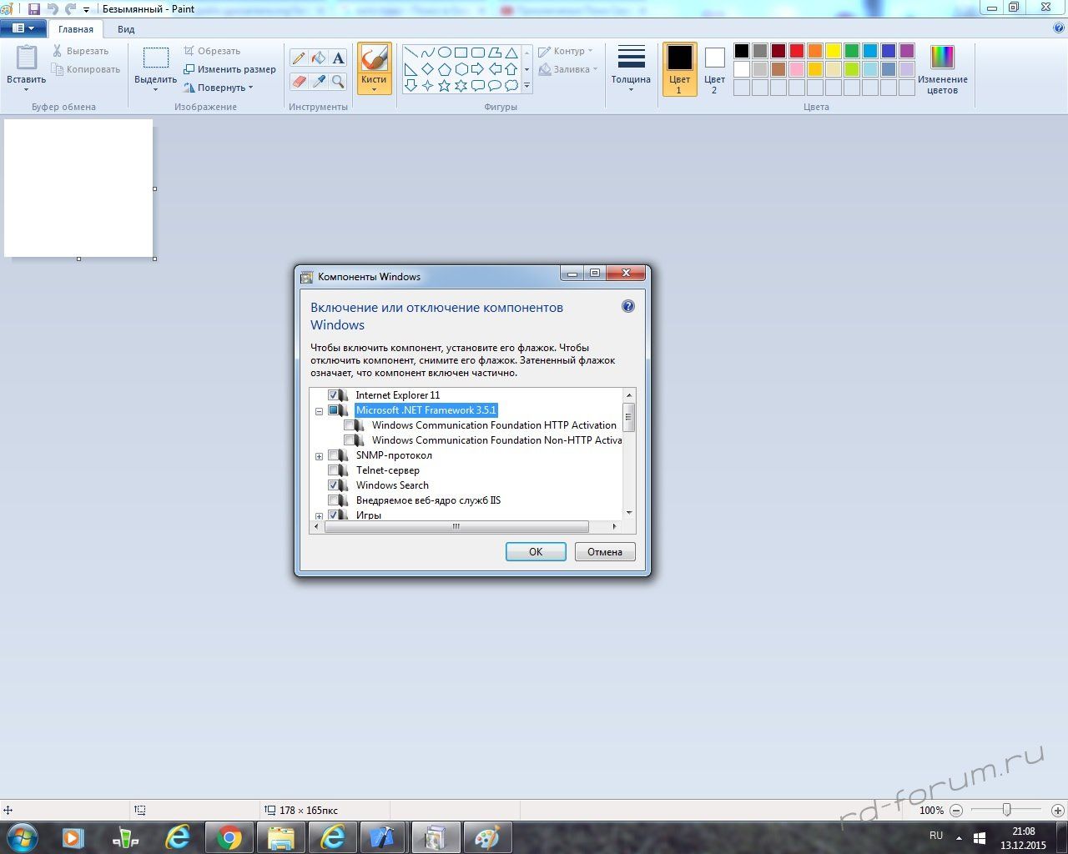
Task: Check the SNMP-протокол checkbox
Action: [334, 455]
